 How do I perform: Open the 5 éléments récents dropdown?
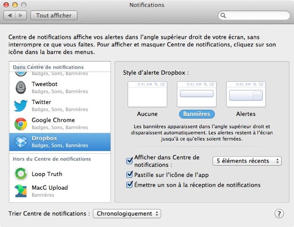[x=247, y=161]
